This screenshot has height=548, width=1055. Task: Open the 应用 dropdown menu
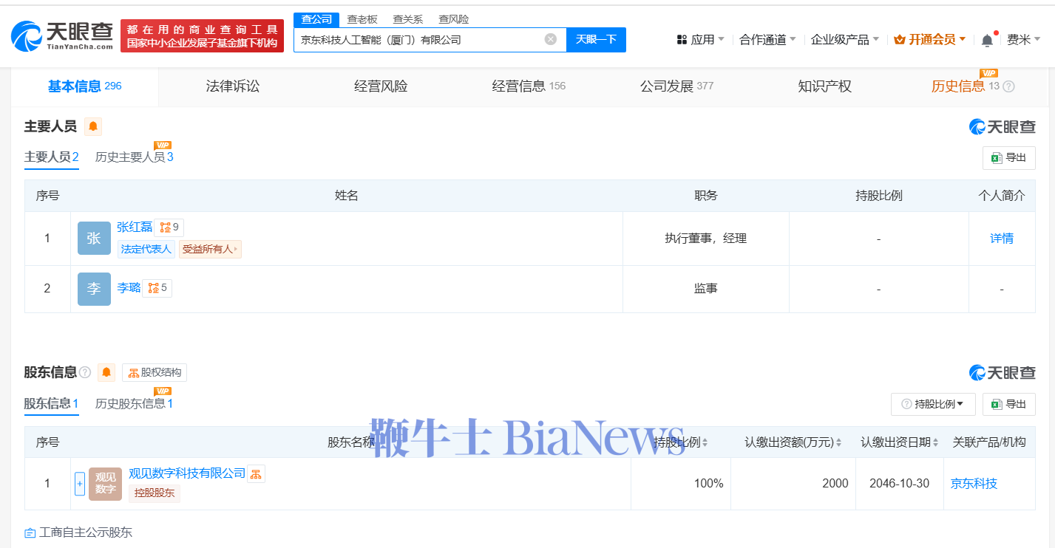[701, 40]
